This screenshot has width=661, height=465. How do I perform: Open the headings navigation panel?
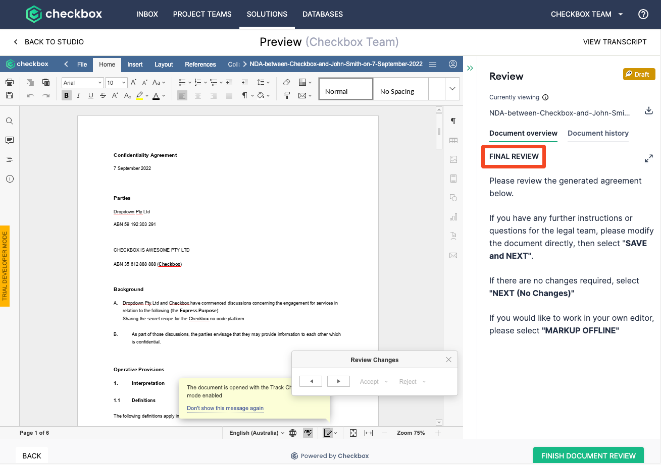pos(10,159)
